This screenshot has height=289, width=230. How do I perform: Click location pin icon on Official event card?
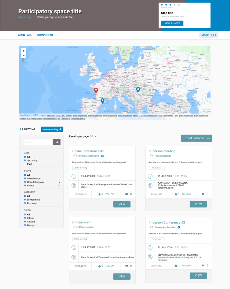pos(74,257)
